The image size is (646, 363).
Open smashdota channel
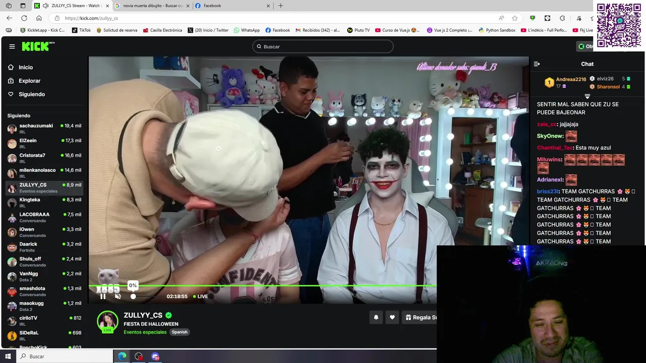pos(44,291)
